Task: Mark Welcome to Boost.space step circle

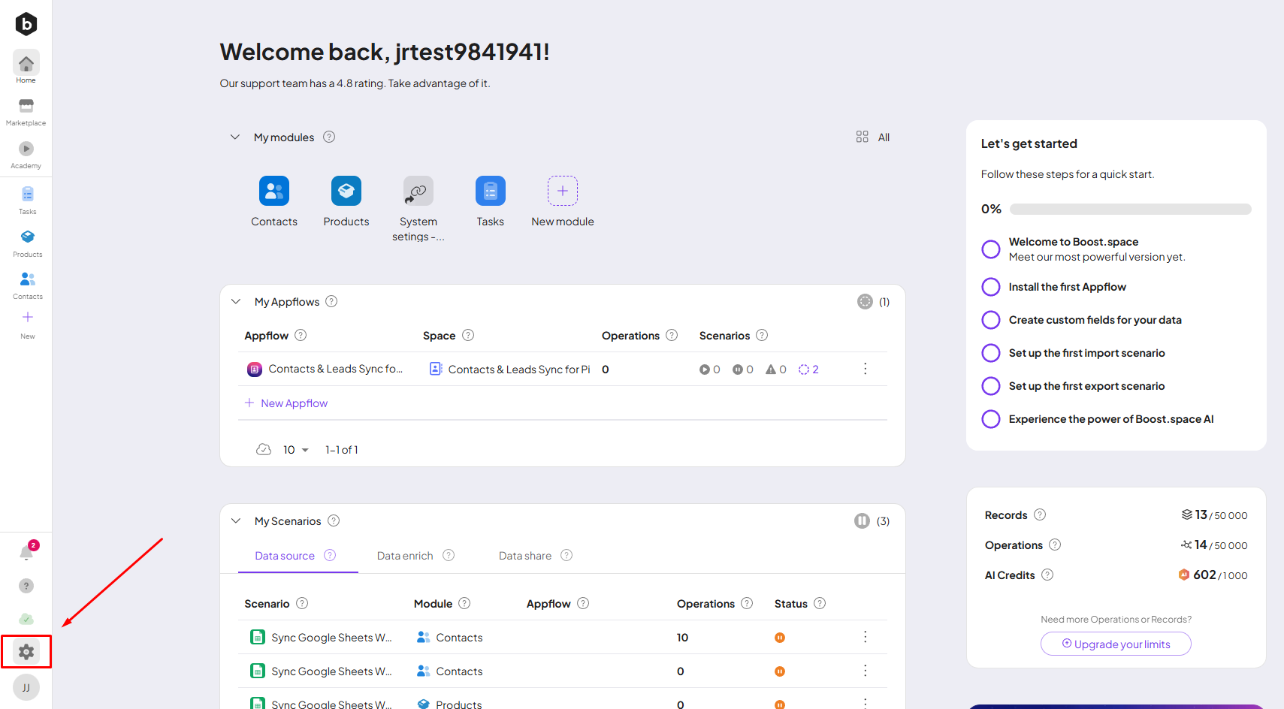Action: click(x=991, y=249)
